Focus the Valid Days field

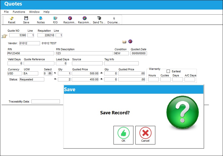click(15, 63)
